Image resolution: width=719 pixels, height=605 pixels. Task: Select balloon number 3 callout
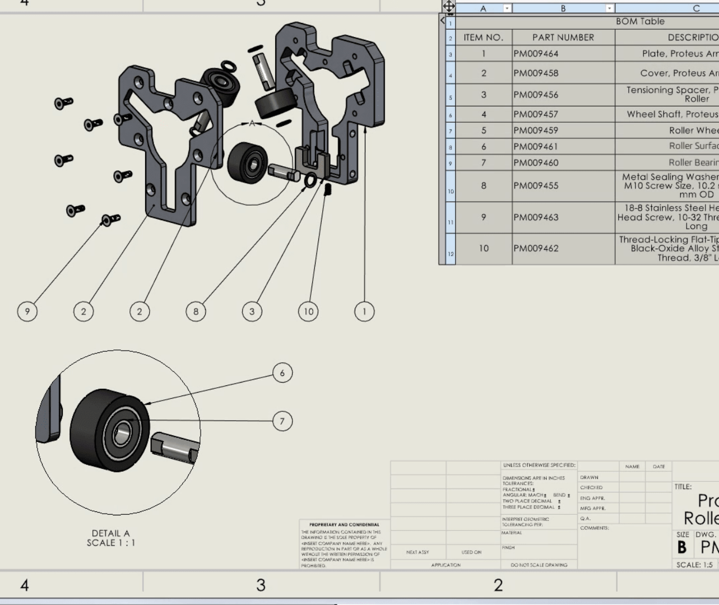pos(252,311)
